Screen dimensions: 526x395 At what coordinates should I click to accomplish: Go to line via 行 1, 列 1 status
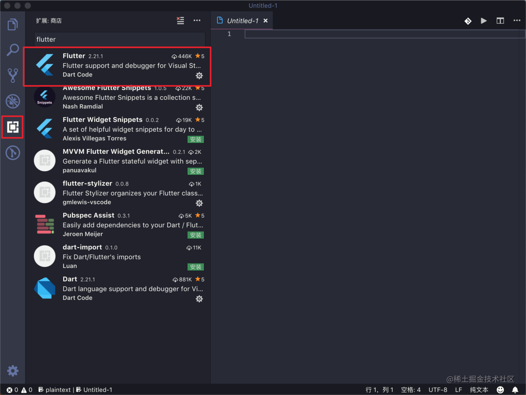coord(380,389)
